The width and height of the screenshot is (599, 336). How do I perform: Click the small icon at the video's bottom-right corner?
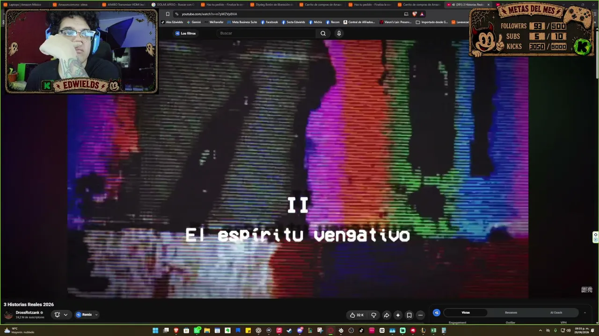pyautogui.click(x=587, y=290)
